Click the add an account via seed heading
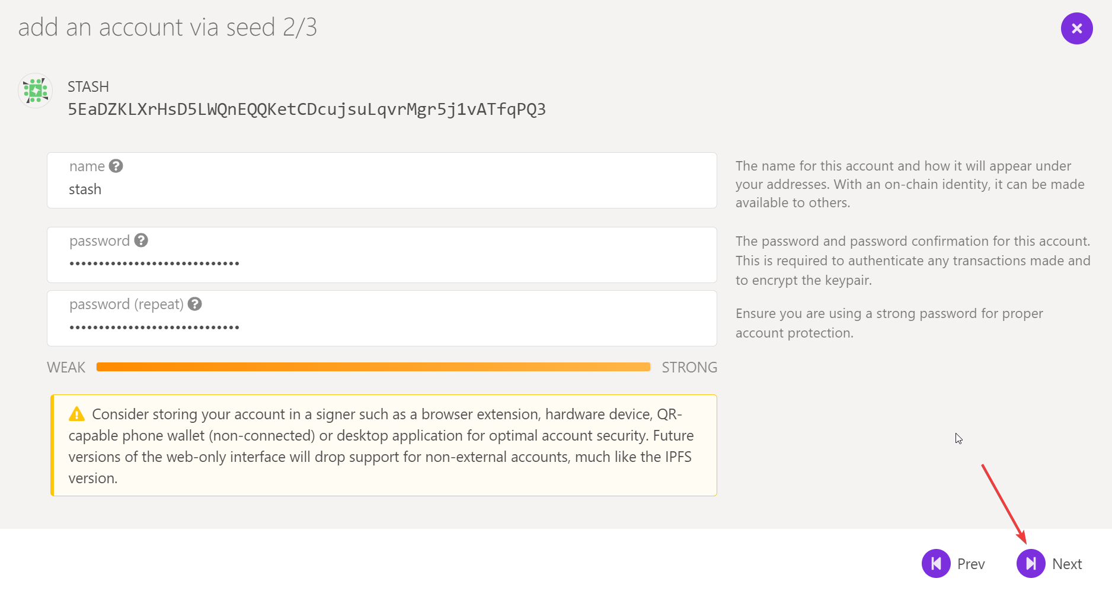The image size is (1112, 591). coord(168,27)
